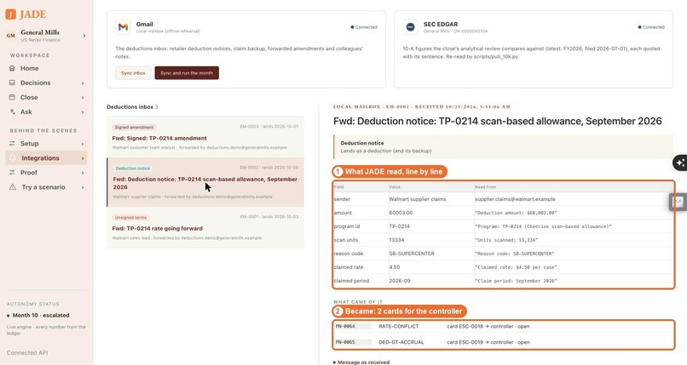Click the Unsigned terms tag
This screenshot has width=687, height=365.
point(130,217)
